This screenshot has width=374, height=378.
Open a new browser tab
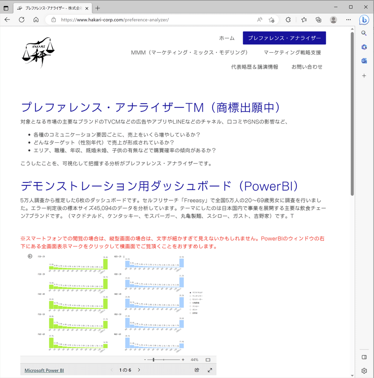(98, 8)
